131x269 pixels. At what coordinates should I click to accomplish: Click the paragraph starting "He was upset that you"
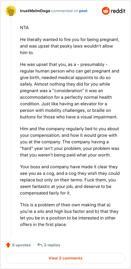tap(69, 91)
